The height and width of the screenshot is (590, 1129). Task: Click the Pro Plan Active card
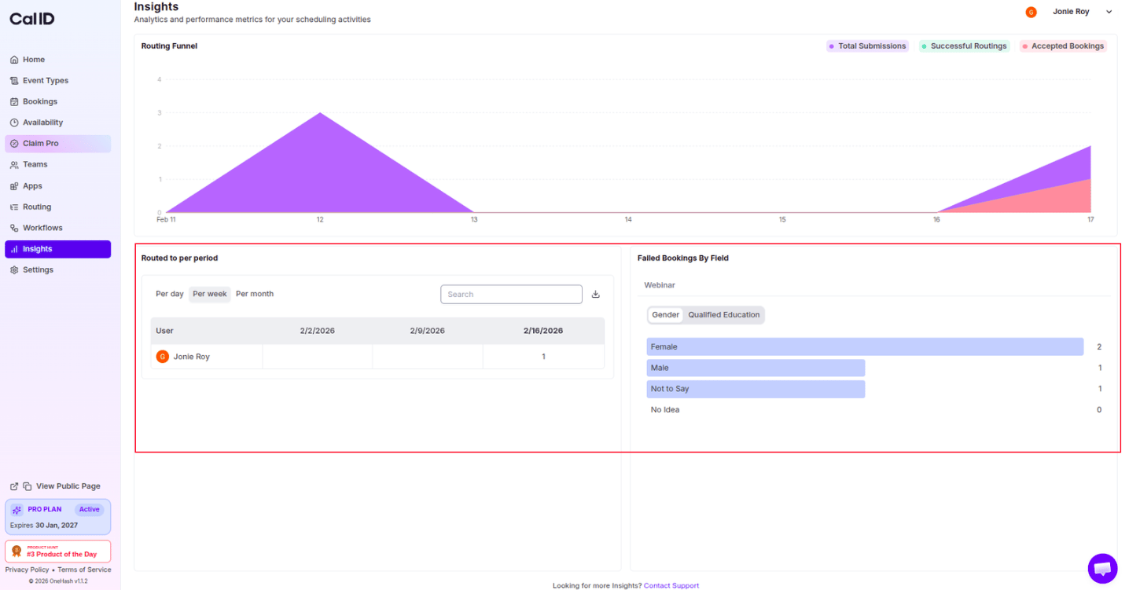pos(57,517)
